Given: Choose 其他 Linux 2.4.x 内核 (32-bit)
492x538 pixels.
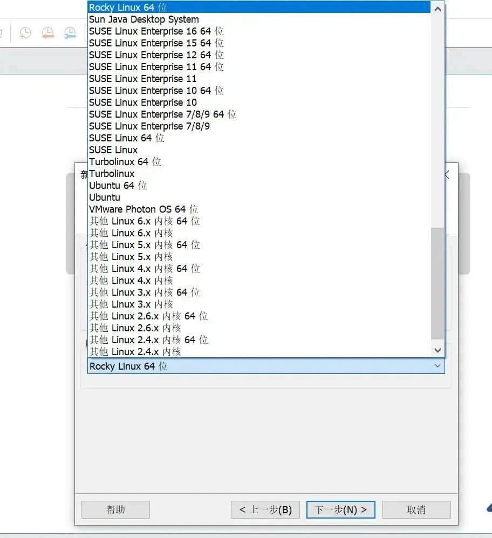Looking at the screenshot, I should [259, 352].
